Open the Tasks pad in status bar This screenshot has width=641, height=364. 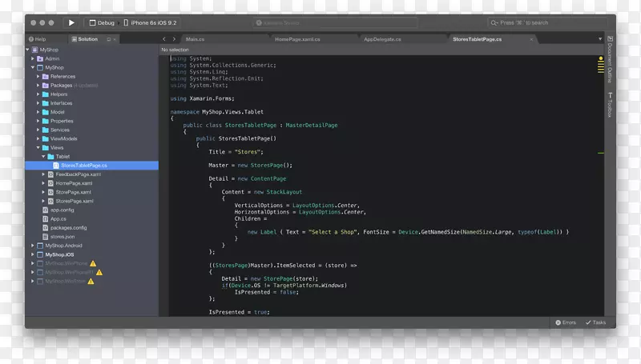(x=595, y=322)
